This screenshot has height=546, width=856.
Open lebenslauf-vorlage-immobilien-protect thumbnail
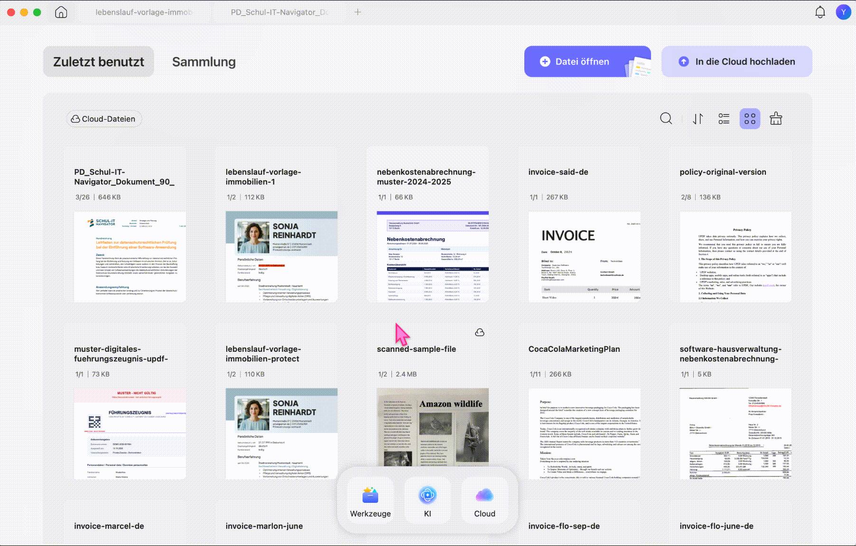(281, 433)
